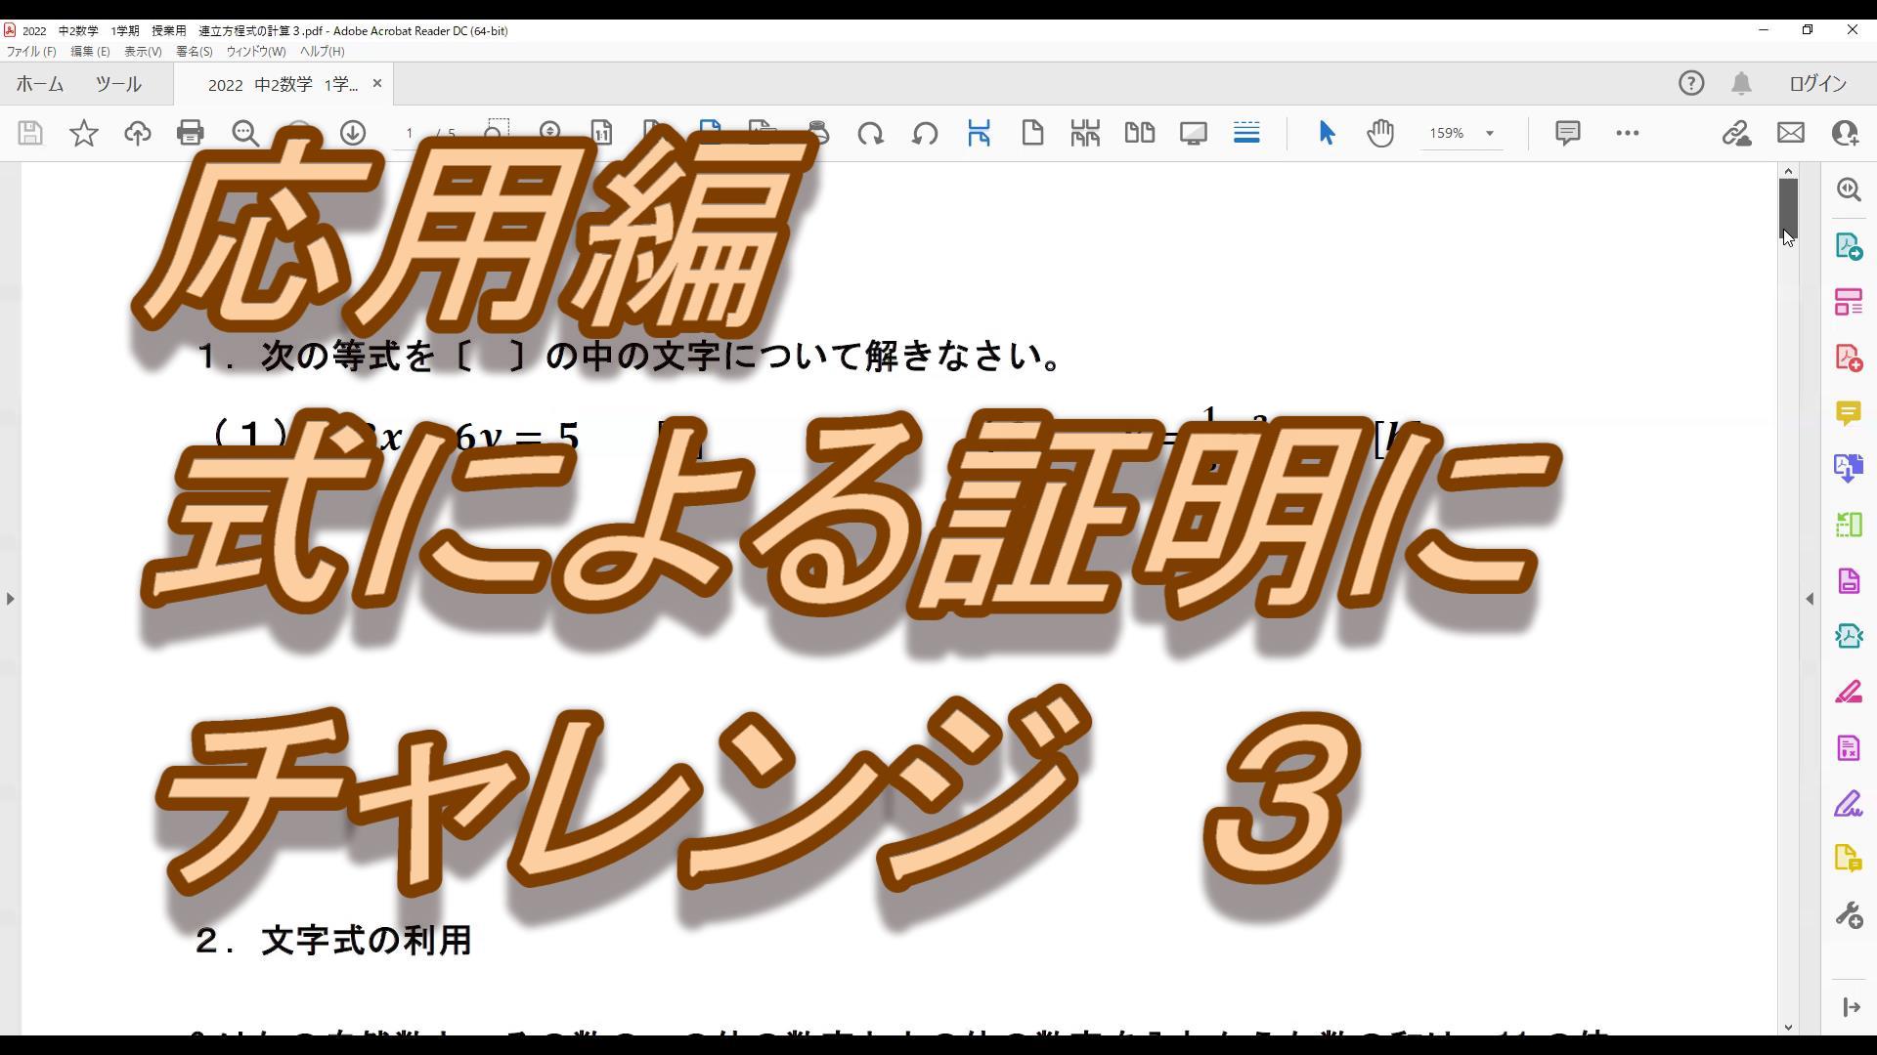
Task: Expand the page number input field
Action: tap(410, 132)
